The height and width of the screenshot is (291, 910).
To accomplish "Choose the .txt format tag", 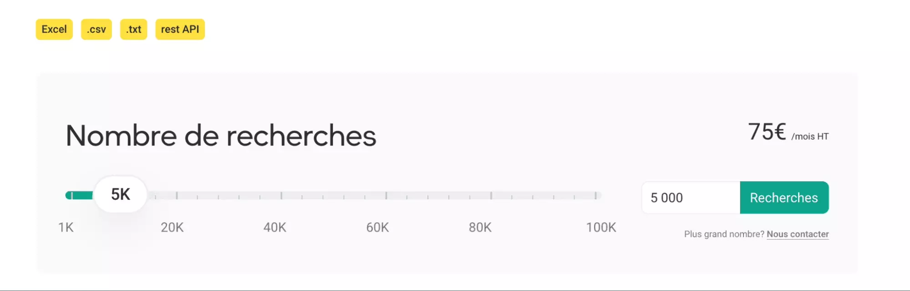I will [x=133, y=30].
